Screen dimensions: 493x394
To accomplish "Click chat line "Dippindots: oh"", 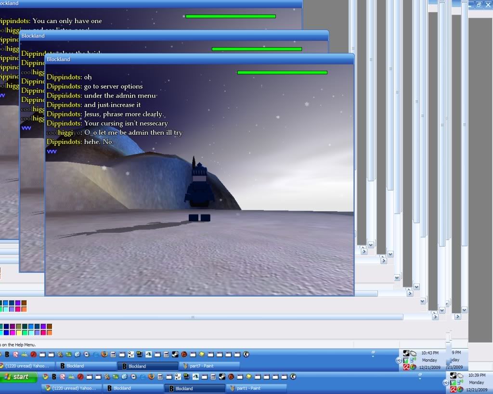I will click(69, 77).
